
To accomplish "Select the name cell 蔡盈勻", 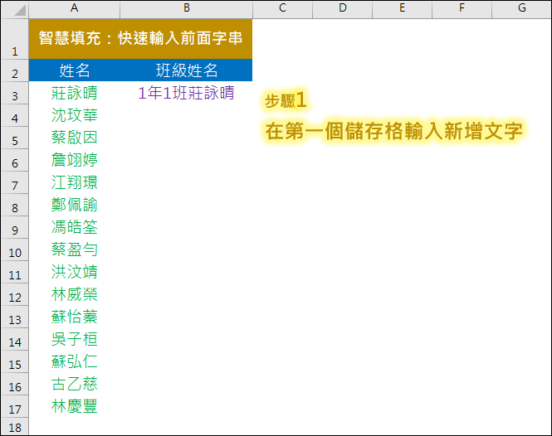I will (x=74, y=249).
